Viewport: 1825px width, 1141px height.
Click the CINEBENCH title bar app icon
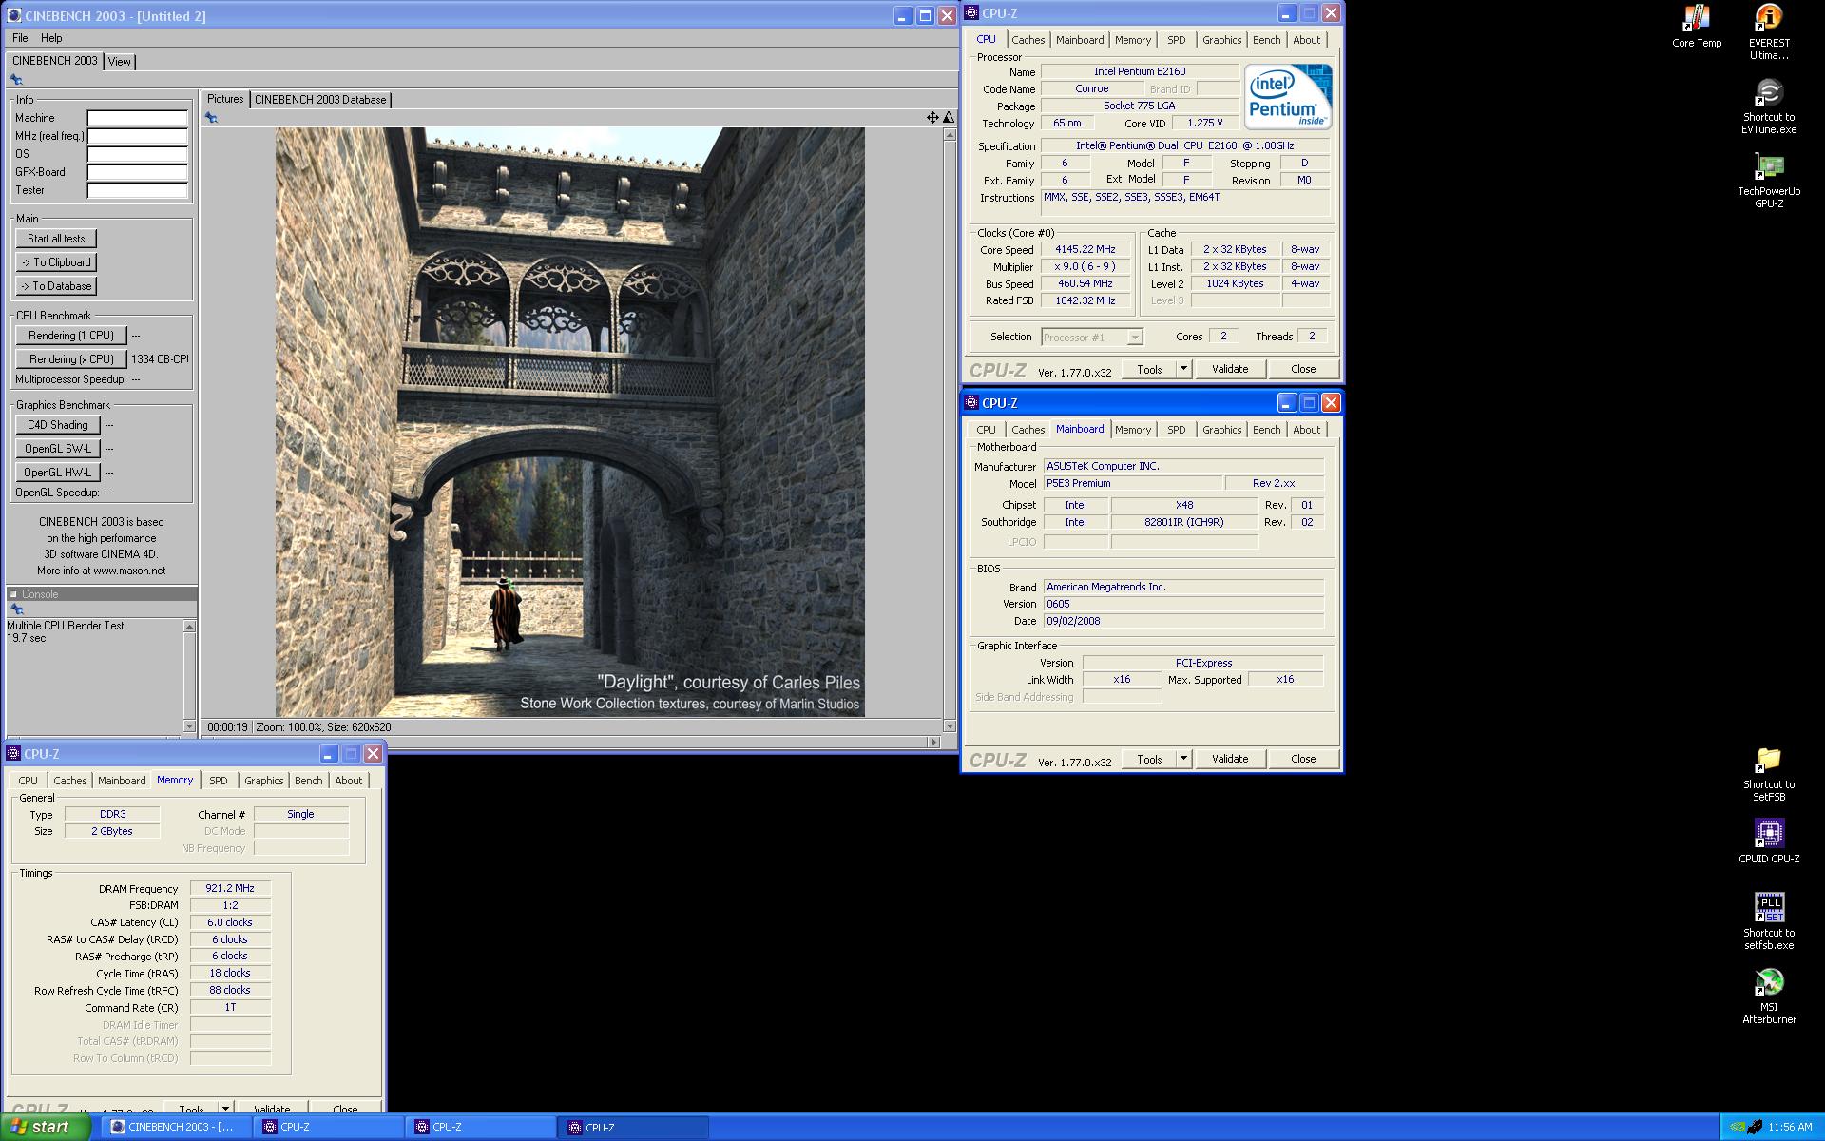pos(13,15)
